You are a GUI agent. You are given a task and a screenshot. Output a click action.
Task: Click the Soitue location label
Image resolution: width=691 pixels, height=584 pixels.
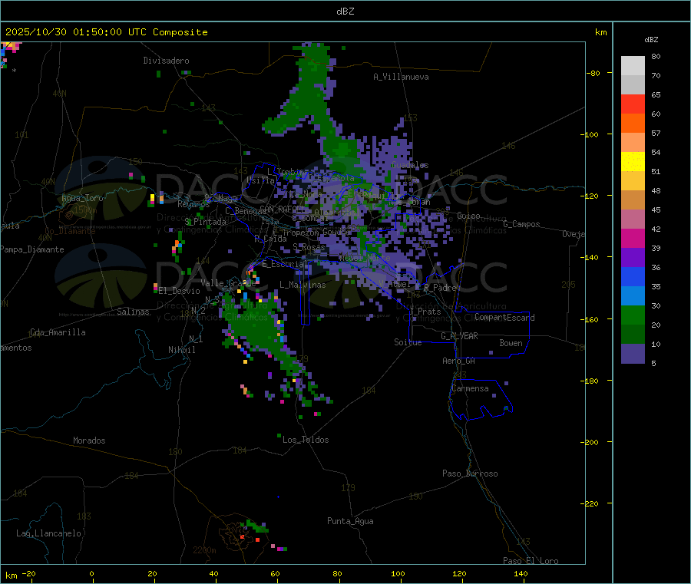408,342
